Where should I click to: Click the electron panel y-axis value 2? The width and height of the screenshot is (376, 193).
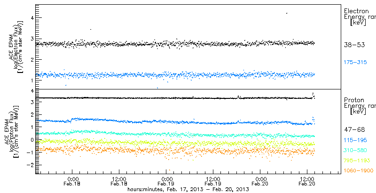coord(31,59)
